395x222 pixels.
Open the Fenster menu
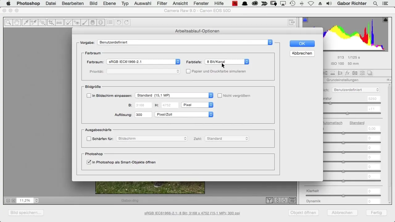point(201,3)
